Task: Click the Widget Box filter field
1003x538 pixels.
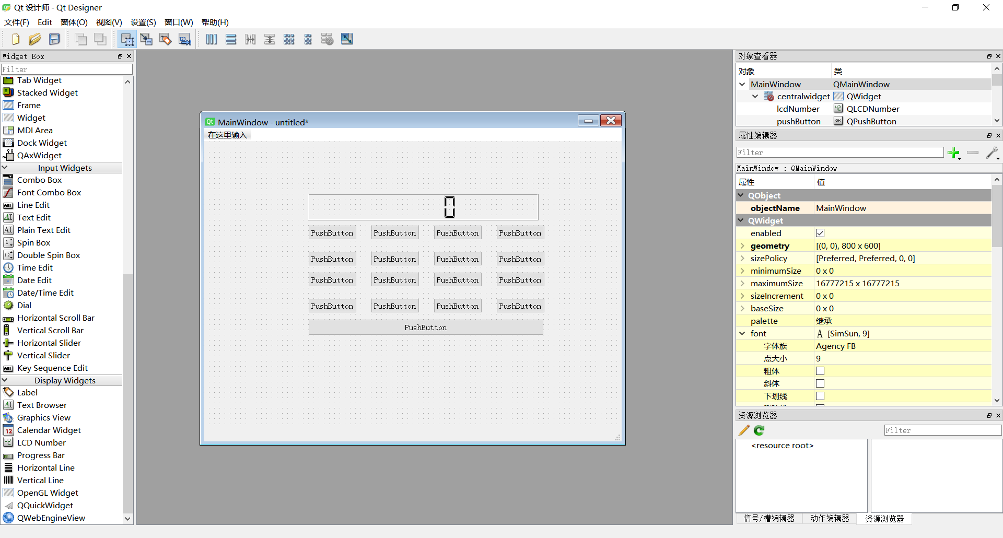Action: 67,69
